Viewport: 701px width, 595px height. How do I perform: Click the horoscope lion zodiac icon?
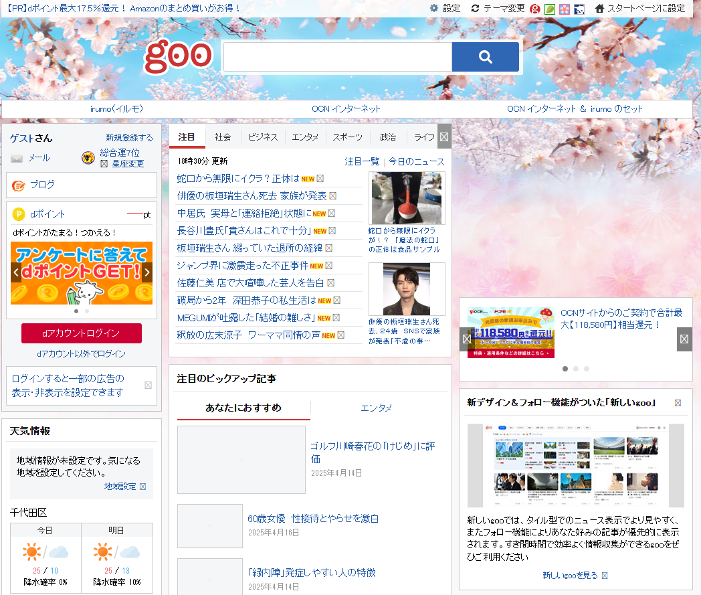(88, 157)
